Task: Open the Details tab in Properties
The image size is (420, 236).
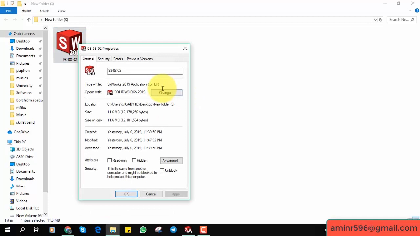Action: [118, 59]
